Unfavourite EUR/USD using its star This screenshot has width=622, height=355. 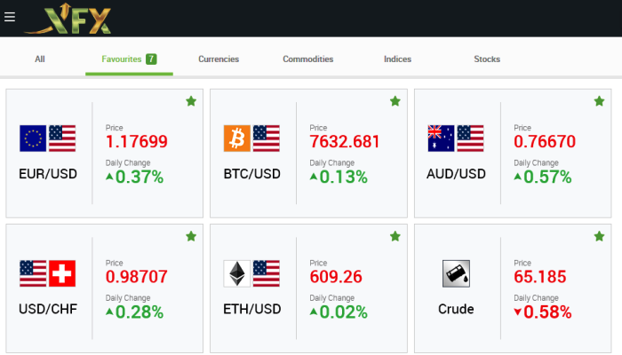(190, 101)
